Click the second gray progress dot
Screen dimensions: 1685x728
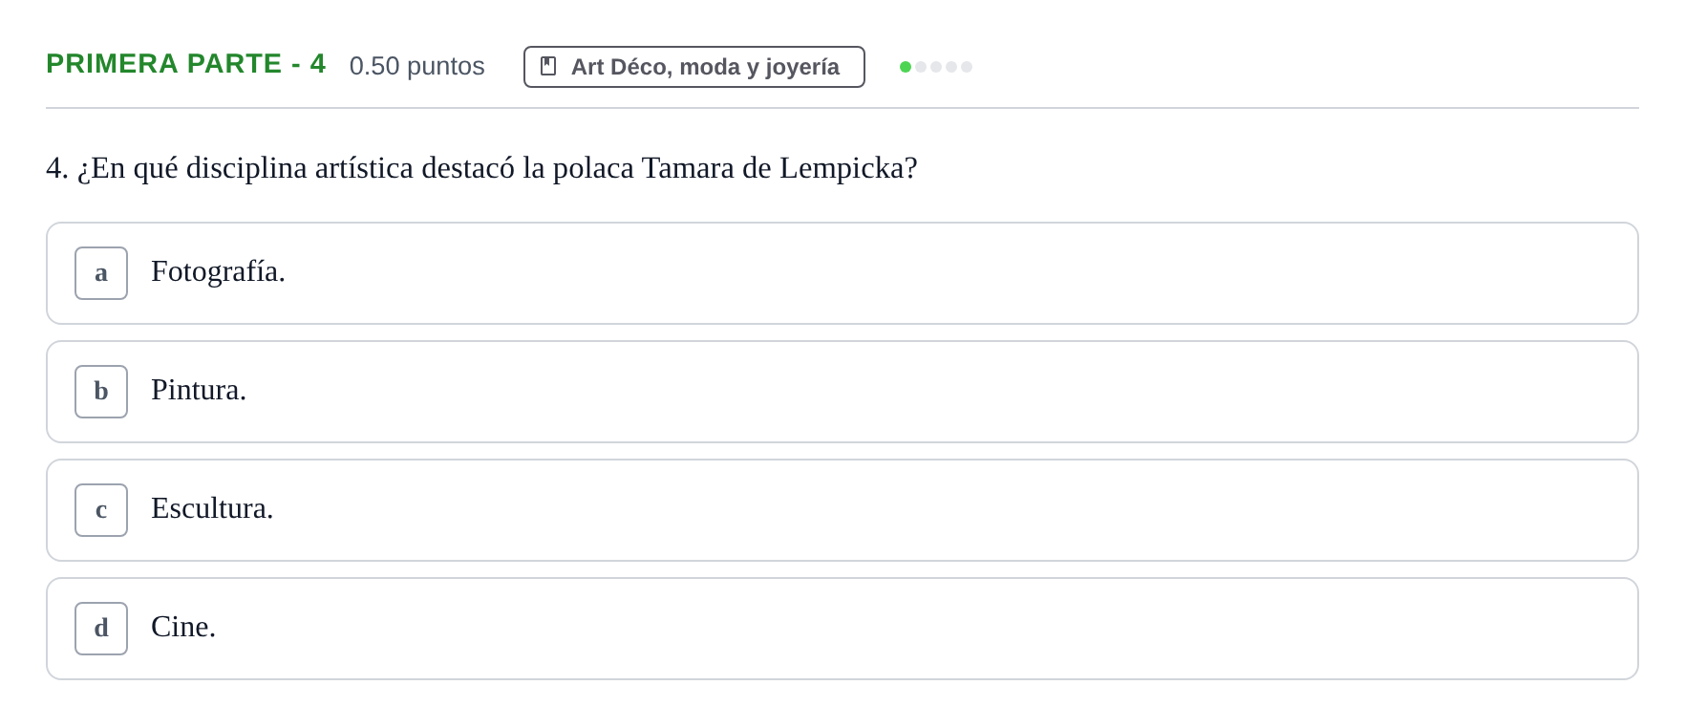(921, 67)
